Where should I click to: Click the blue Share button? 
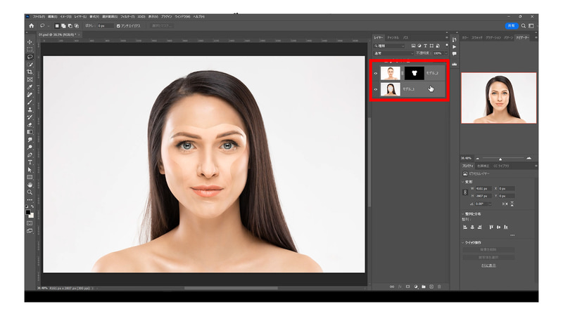coord(512,26)
